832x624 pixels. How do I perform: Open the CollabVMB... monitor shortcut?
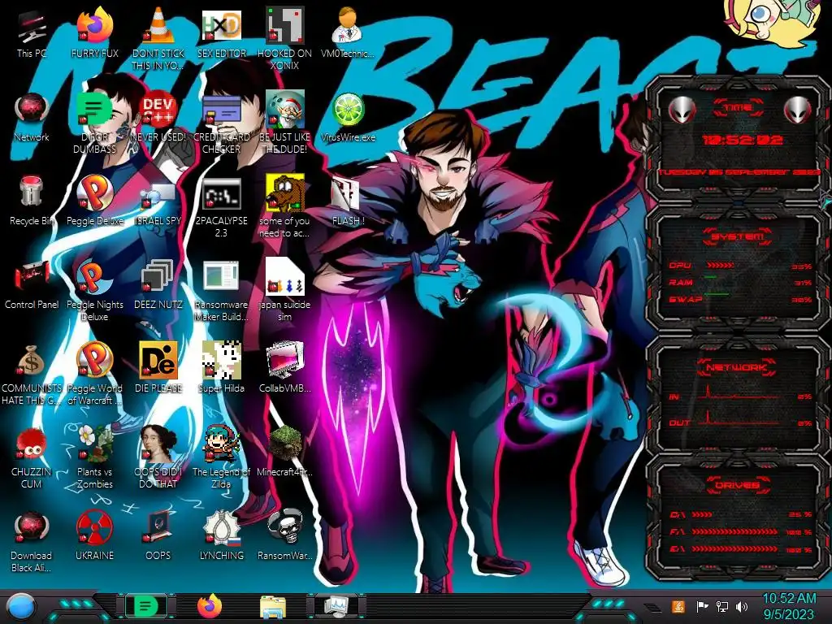coord(285,369)
